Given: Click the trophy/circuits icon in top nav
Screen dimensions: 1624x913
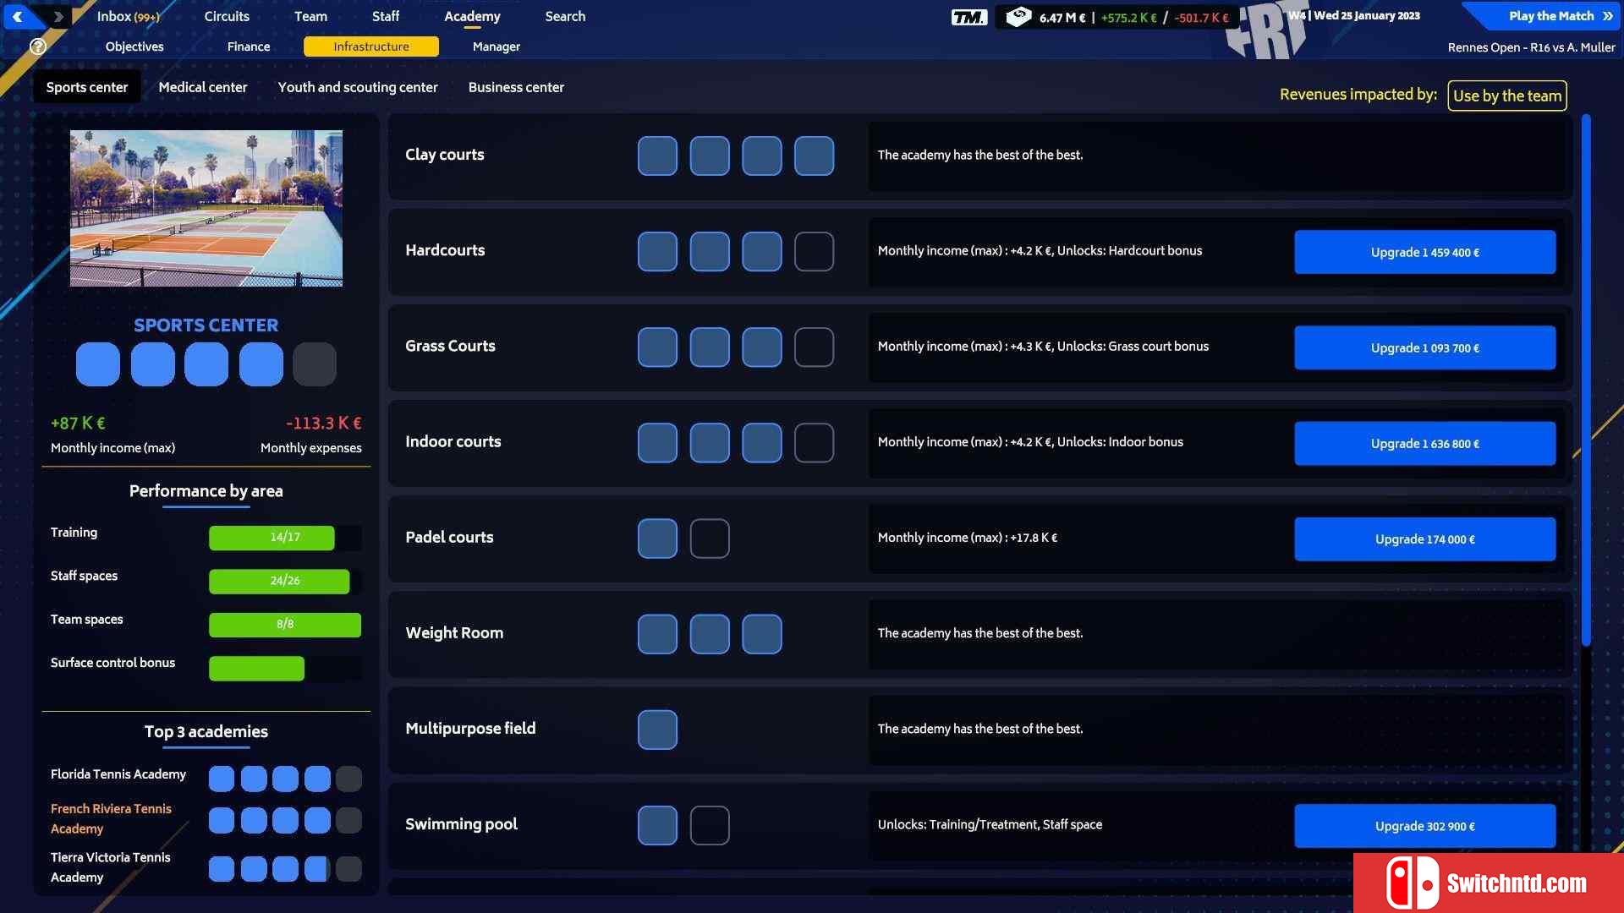Looking at the screenshot, I should [227, 15].
